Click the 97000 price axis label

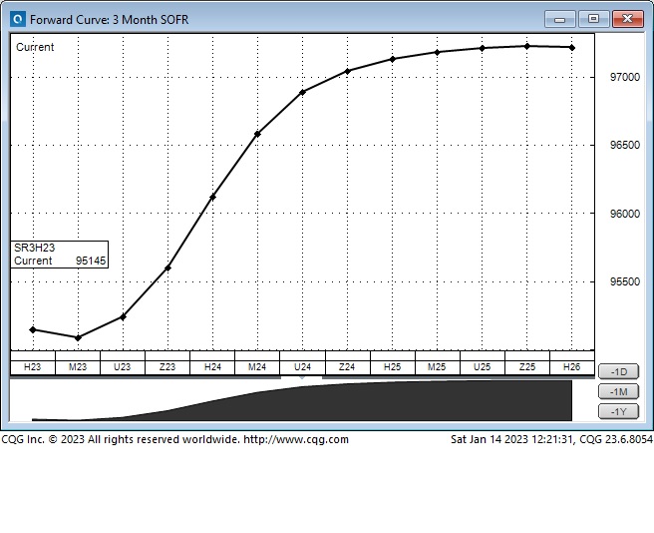624,77
